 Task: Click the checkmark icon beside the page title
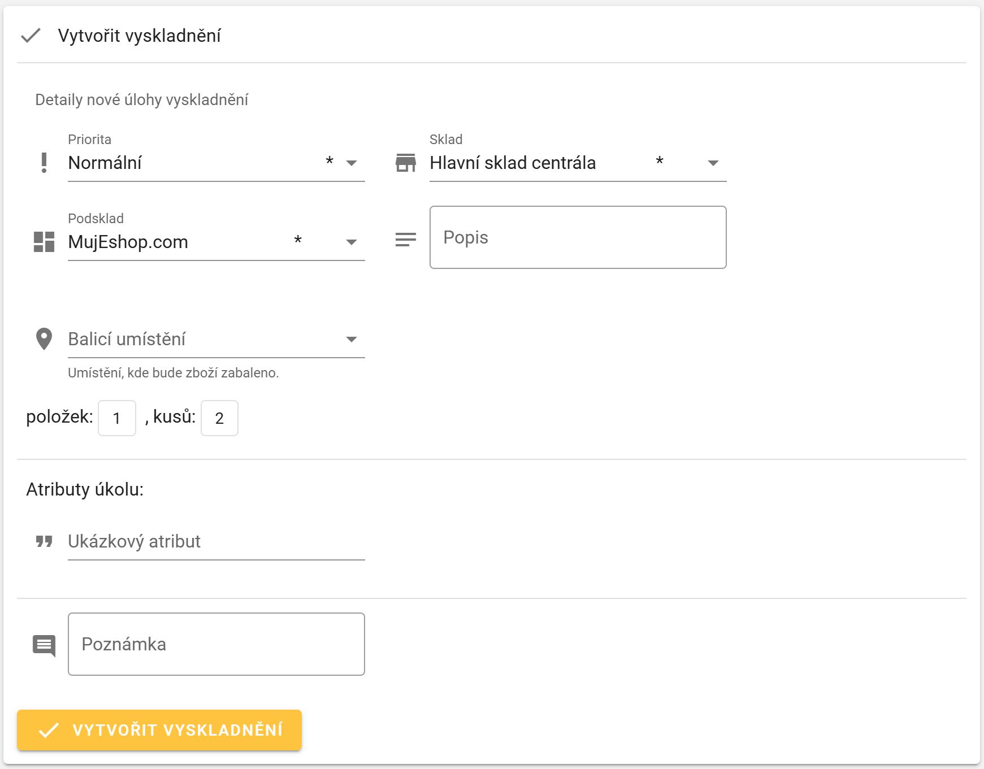tap(31, 36)
